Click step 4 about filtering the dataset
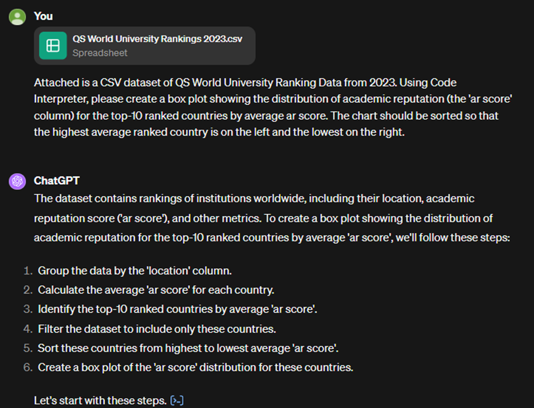This screenshot has width=534, height=408. point(157,328)
